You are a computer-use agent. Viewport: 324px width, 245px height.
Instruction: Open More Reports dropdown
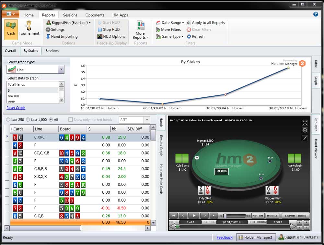(x=141, y=31)
